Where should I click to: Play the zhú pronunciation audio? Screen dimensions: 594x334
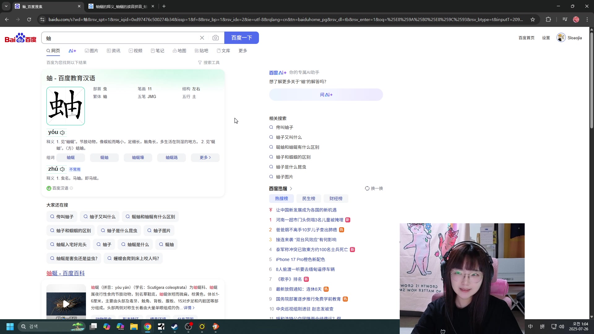coord(62,169)
